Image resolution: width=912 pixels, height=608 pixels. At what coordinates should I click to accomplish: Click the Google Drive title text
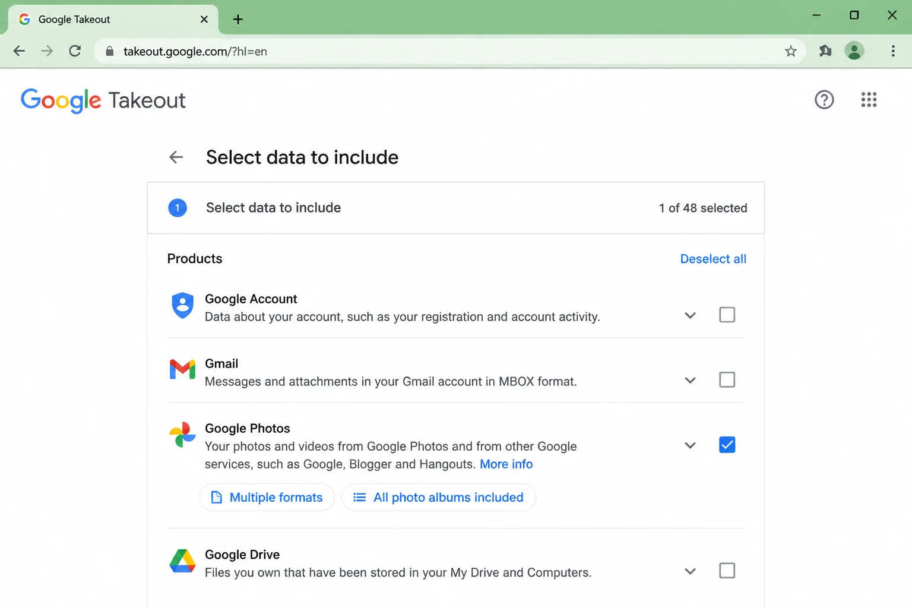click(x=242, y=555)
